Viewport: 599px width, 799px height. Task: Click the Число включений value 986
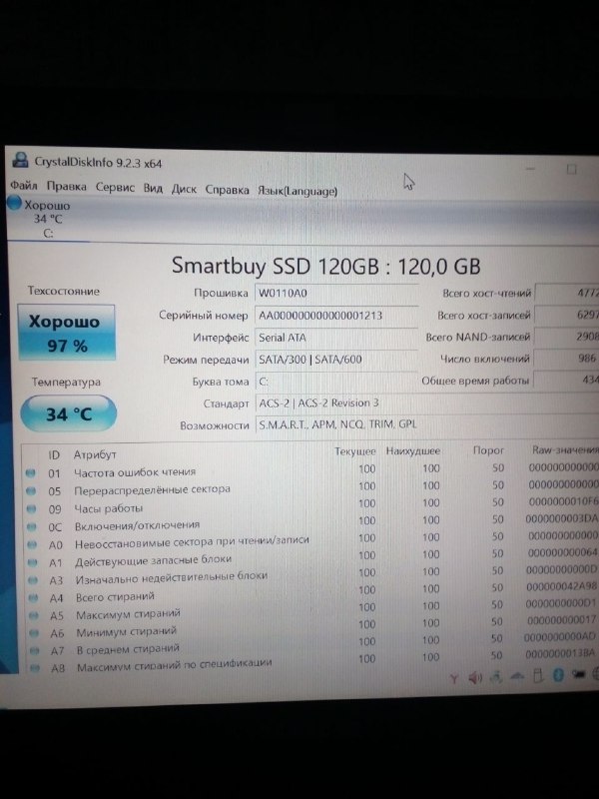pos(566,359)
